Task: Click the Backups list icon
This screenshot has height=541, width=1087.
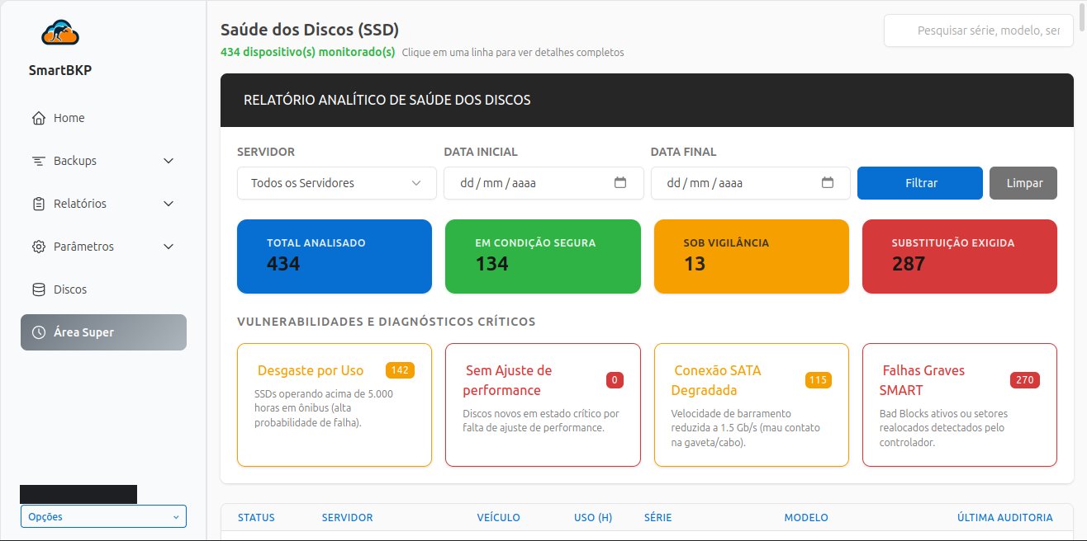Action: coord(38,161)
